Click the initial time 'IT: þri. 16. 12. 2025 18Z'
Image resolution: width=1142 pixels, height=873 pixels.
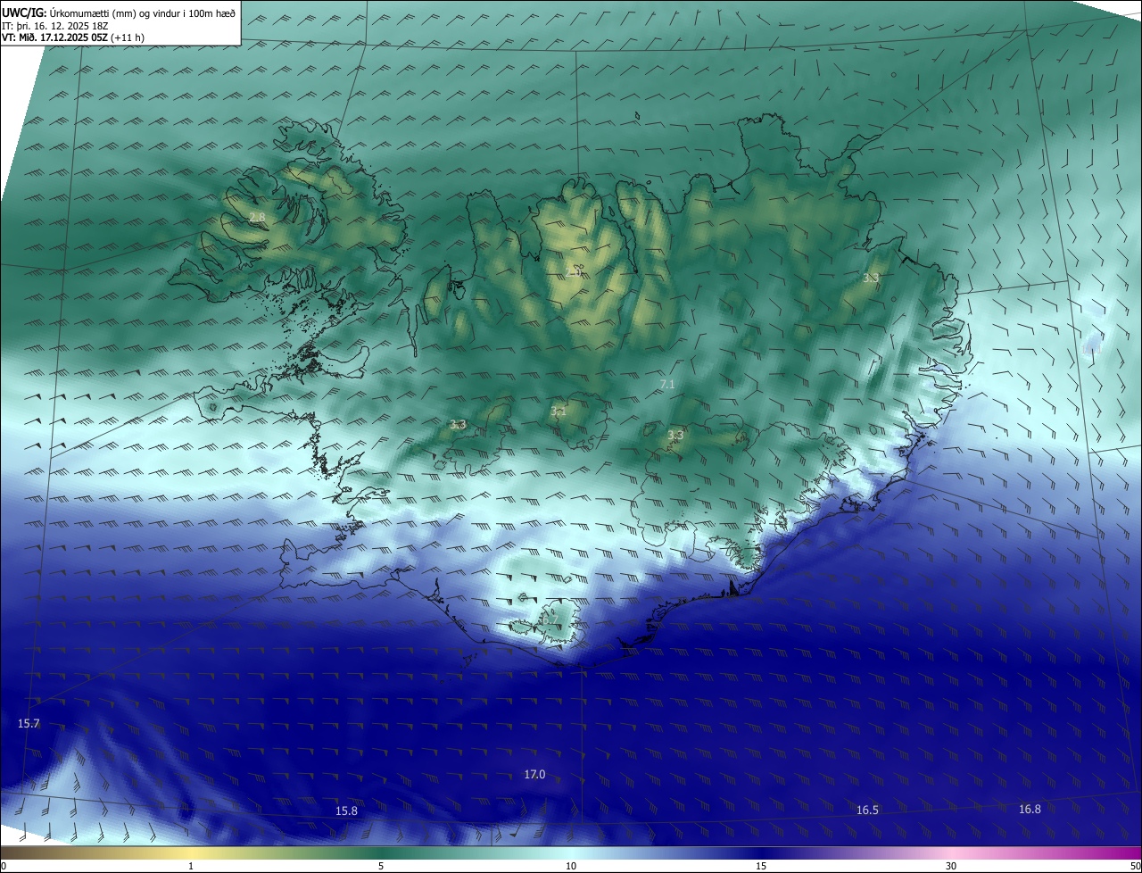(x=54, y=26)
